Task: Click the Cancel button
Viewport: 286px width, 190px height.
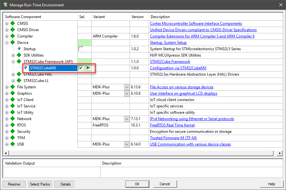Action: pyautogui.click(x=165, y=184)
